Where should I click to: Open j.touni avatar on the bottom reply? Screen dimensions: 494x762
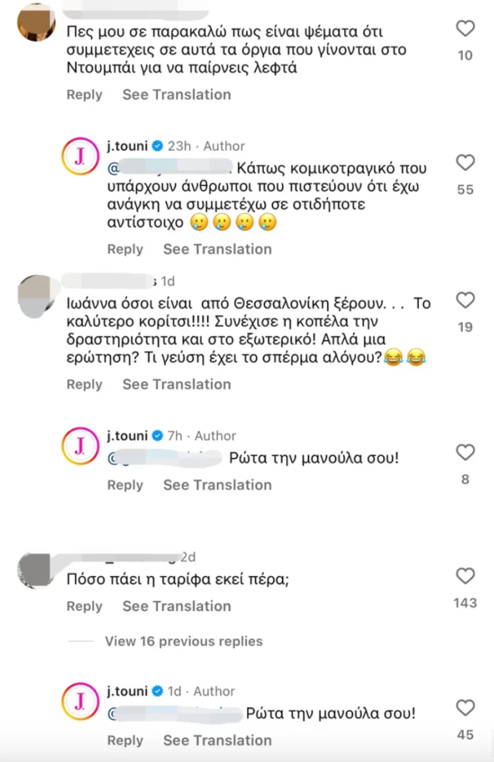click(80, 702)
